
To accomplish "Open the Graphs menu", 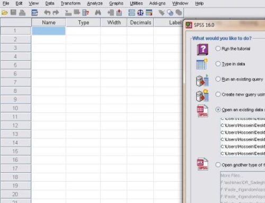I will [116, 3].
